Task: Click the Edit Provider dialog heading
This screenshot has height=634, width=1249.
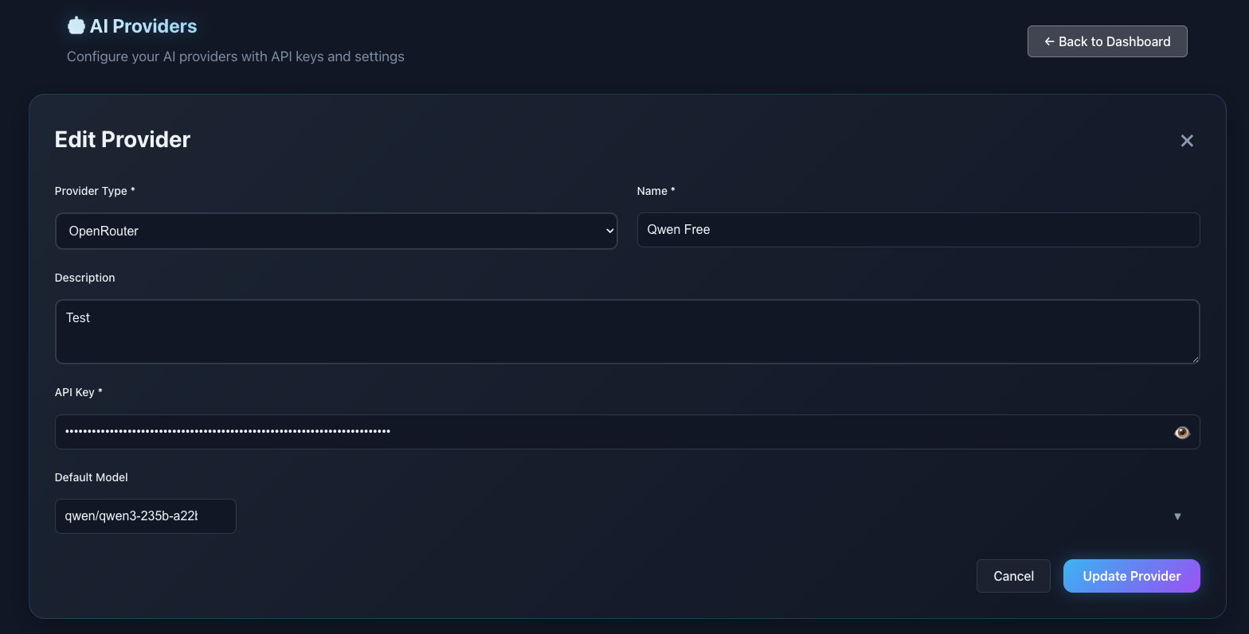Action: click(122, 139)
